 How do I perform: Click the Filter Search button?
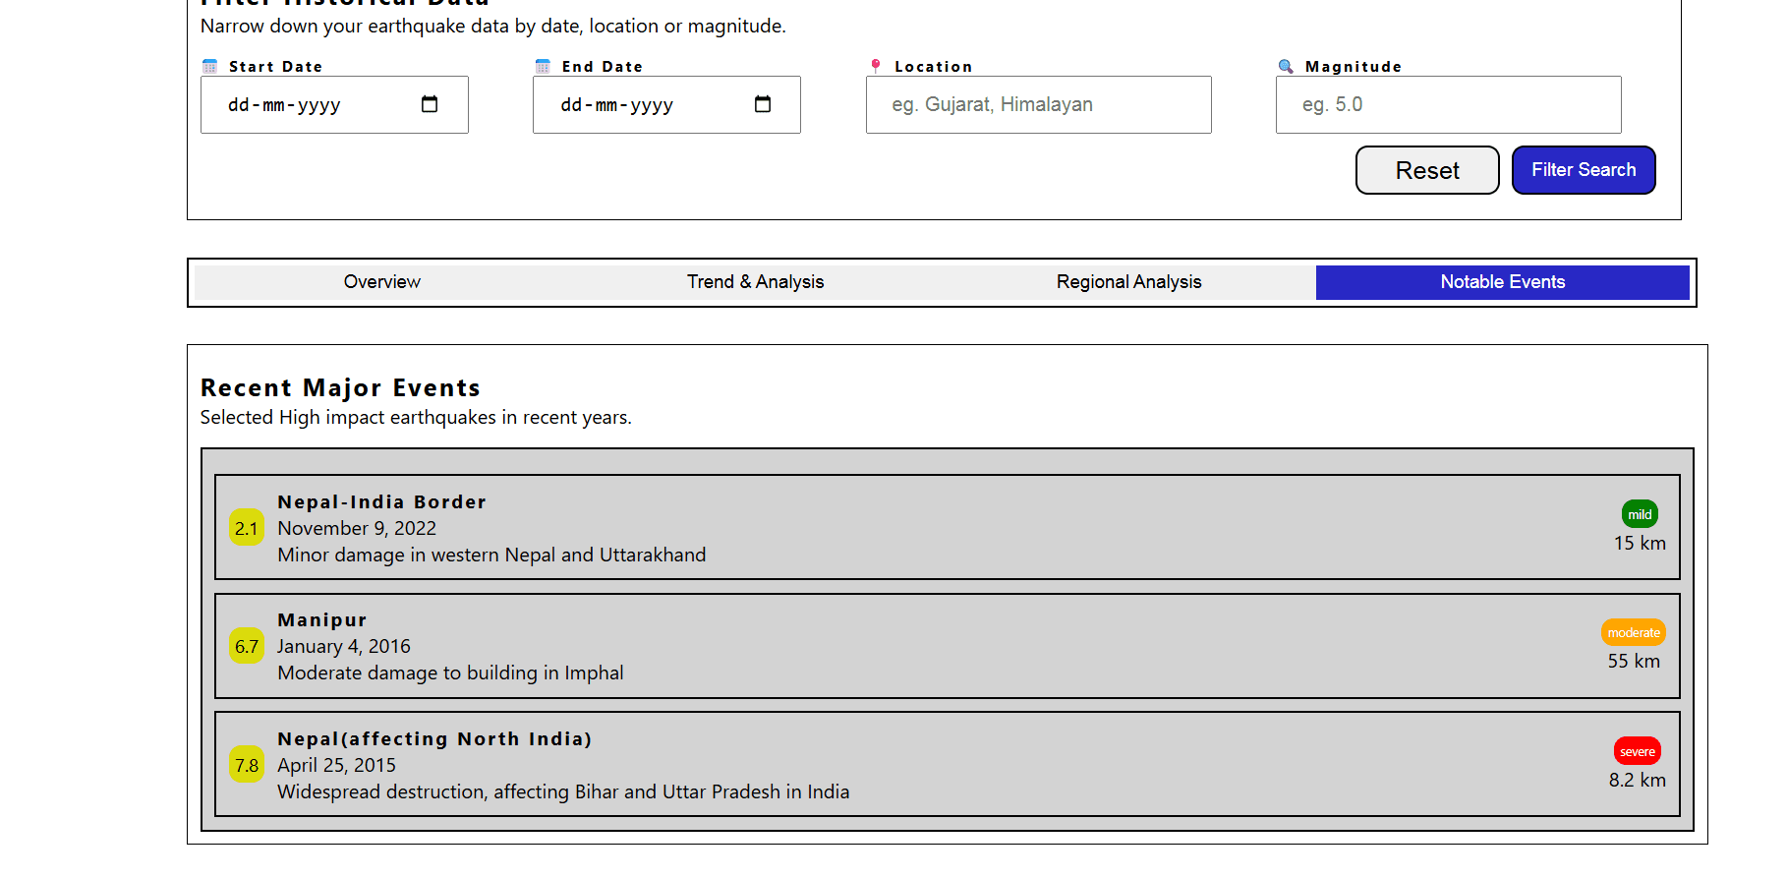click(x=1584, y=170)
